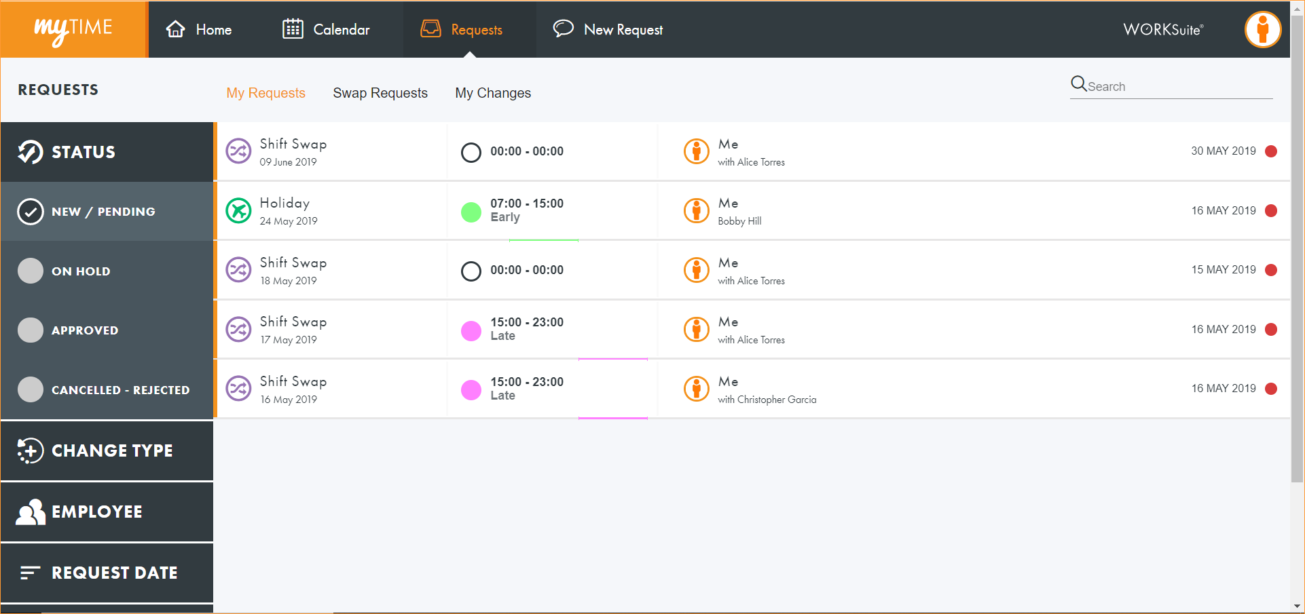Click the Holiday airplane icon, 24 May 2019
The height and width of the screenshot is (614, 1305).
238,210
